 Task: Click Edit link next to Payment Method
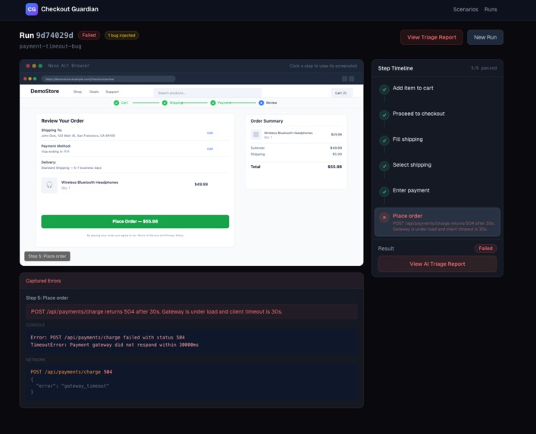click(x=210, y=149)
